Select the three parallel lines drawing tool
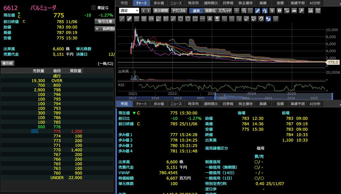This screenshot has width=341, height=194. pos(137,19)
